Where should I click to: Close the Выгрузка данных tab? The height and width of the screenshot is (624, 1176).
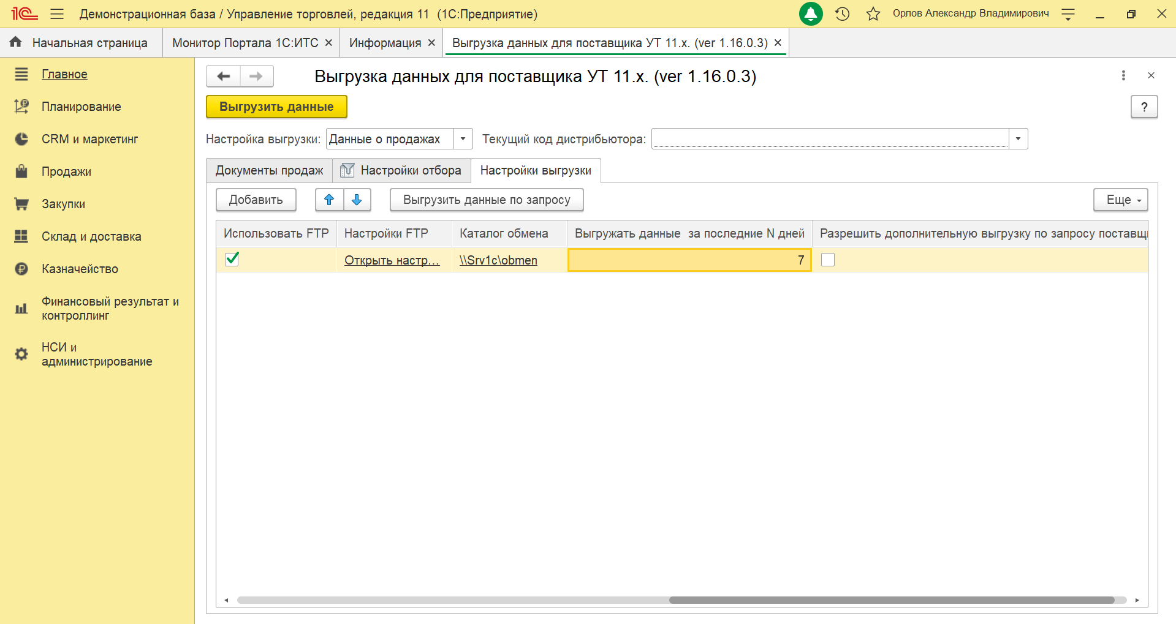tap(778, 43)
